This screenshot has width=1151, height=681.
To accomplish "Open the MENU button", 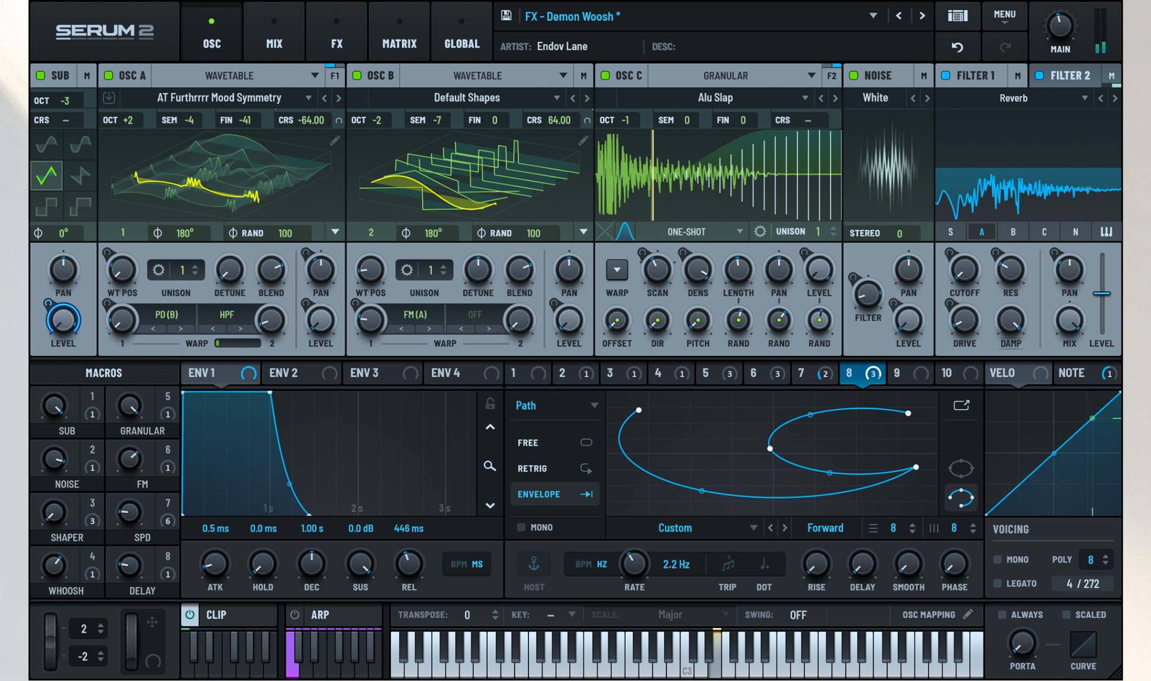I will tap(1004, 16).
